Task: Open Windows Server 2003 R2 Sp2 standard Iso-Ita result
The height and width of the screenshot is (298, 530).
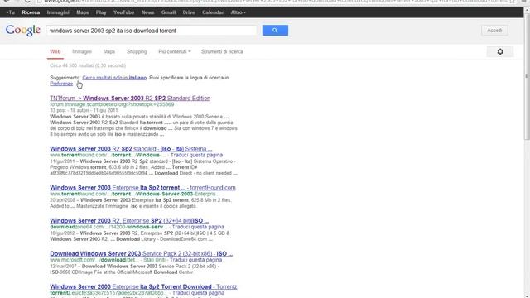Action: [x=131, y=149]
